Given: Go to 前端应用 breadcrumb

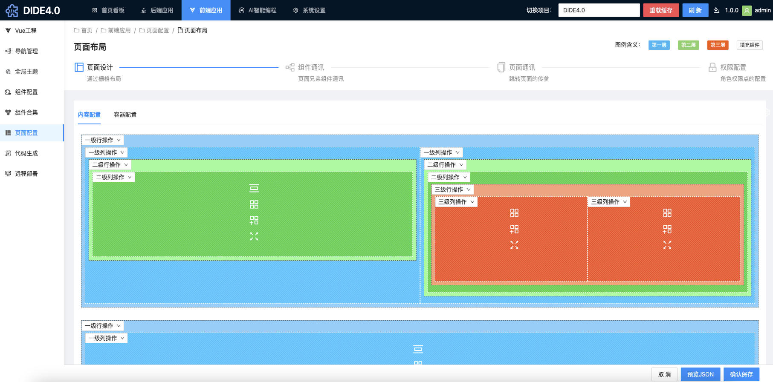Looking at the screenshot, I should tap(116, 30).
